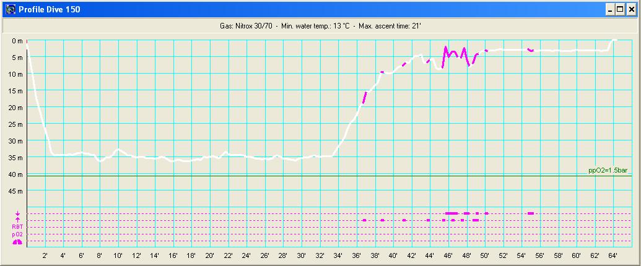Screen dimensions: 641x266
Task: Click the '30 m' depth axis label
Action: 17,141
